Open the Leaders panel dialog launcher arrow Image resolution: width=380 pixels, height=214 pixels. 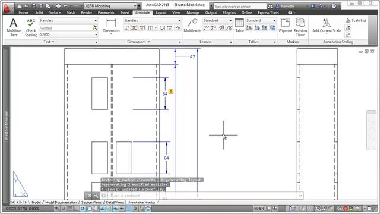[x=231, y=42]
